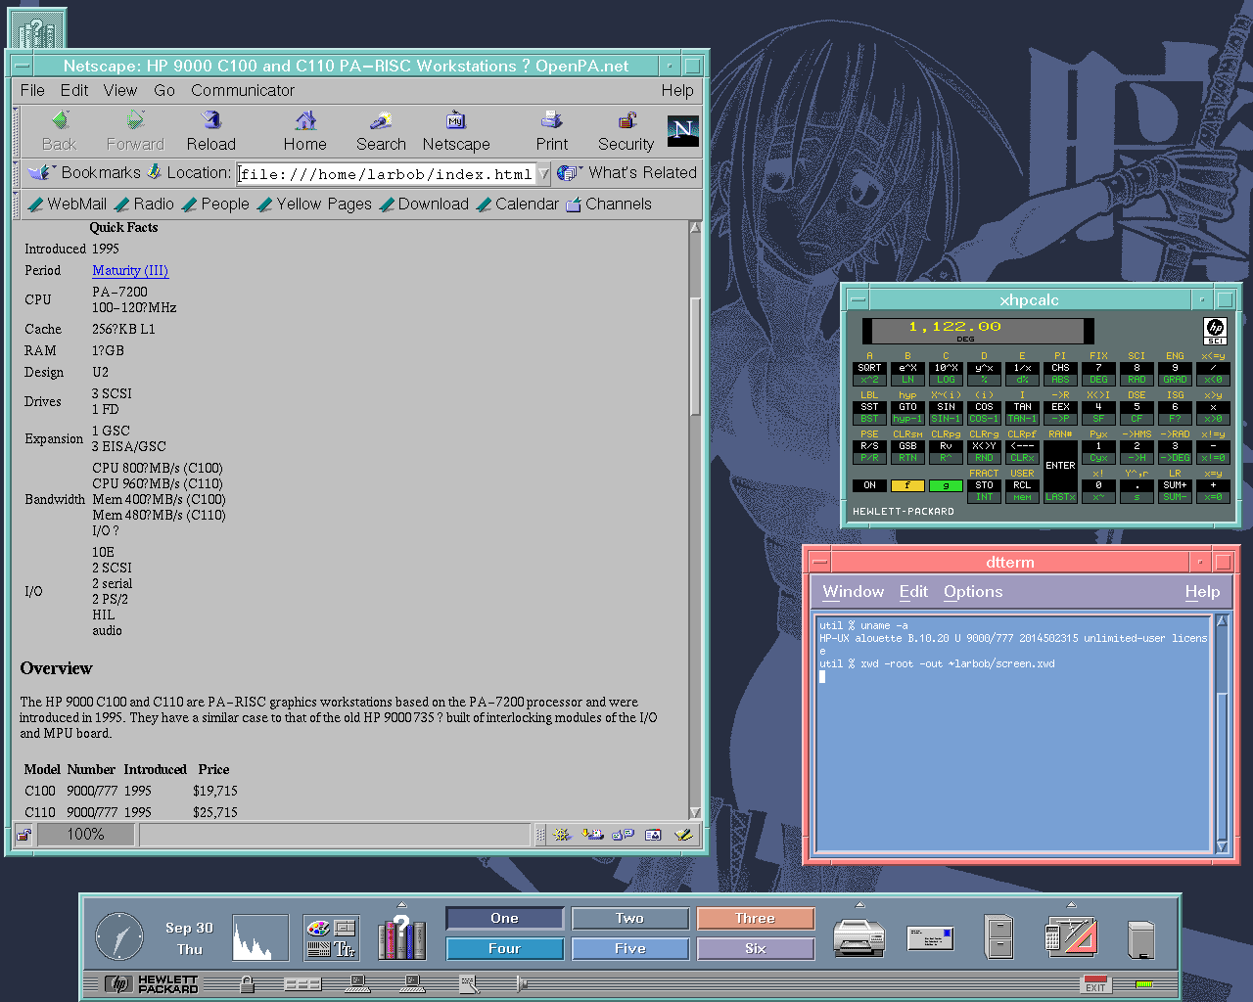1253x1002 pixels.
Task: Expand the subpanel arrow above the printer icon
Action: 859,905
